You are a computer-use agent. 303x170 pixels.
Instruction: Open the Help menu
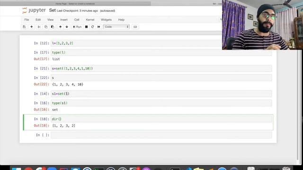click(121, 20)
